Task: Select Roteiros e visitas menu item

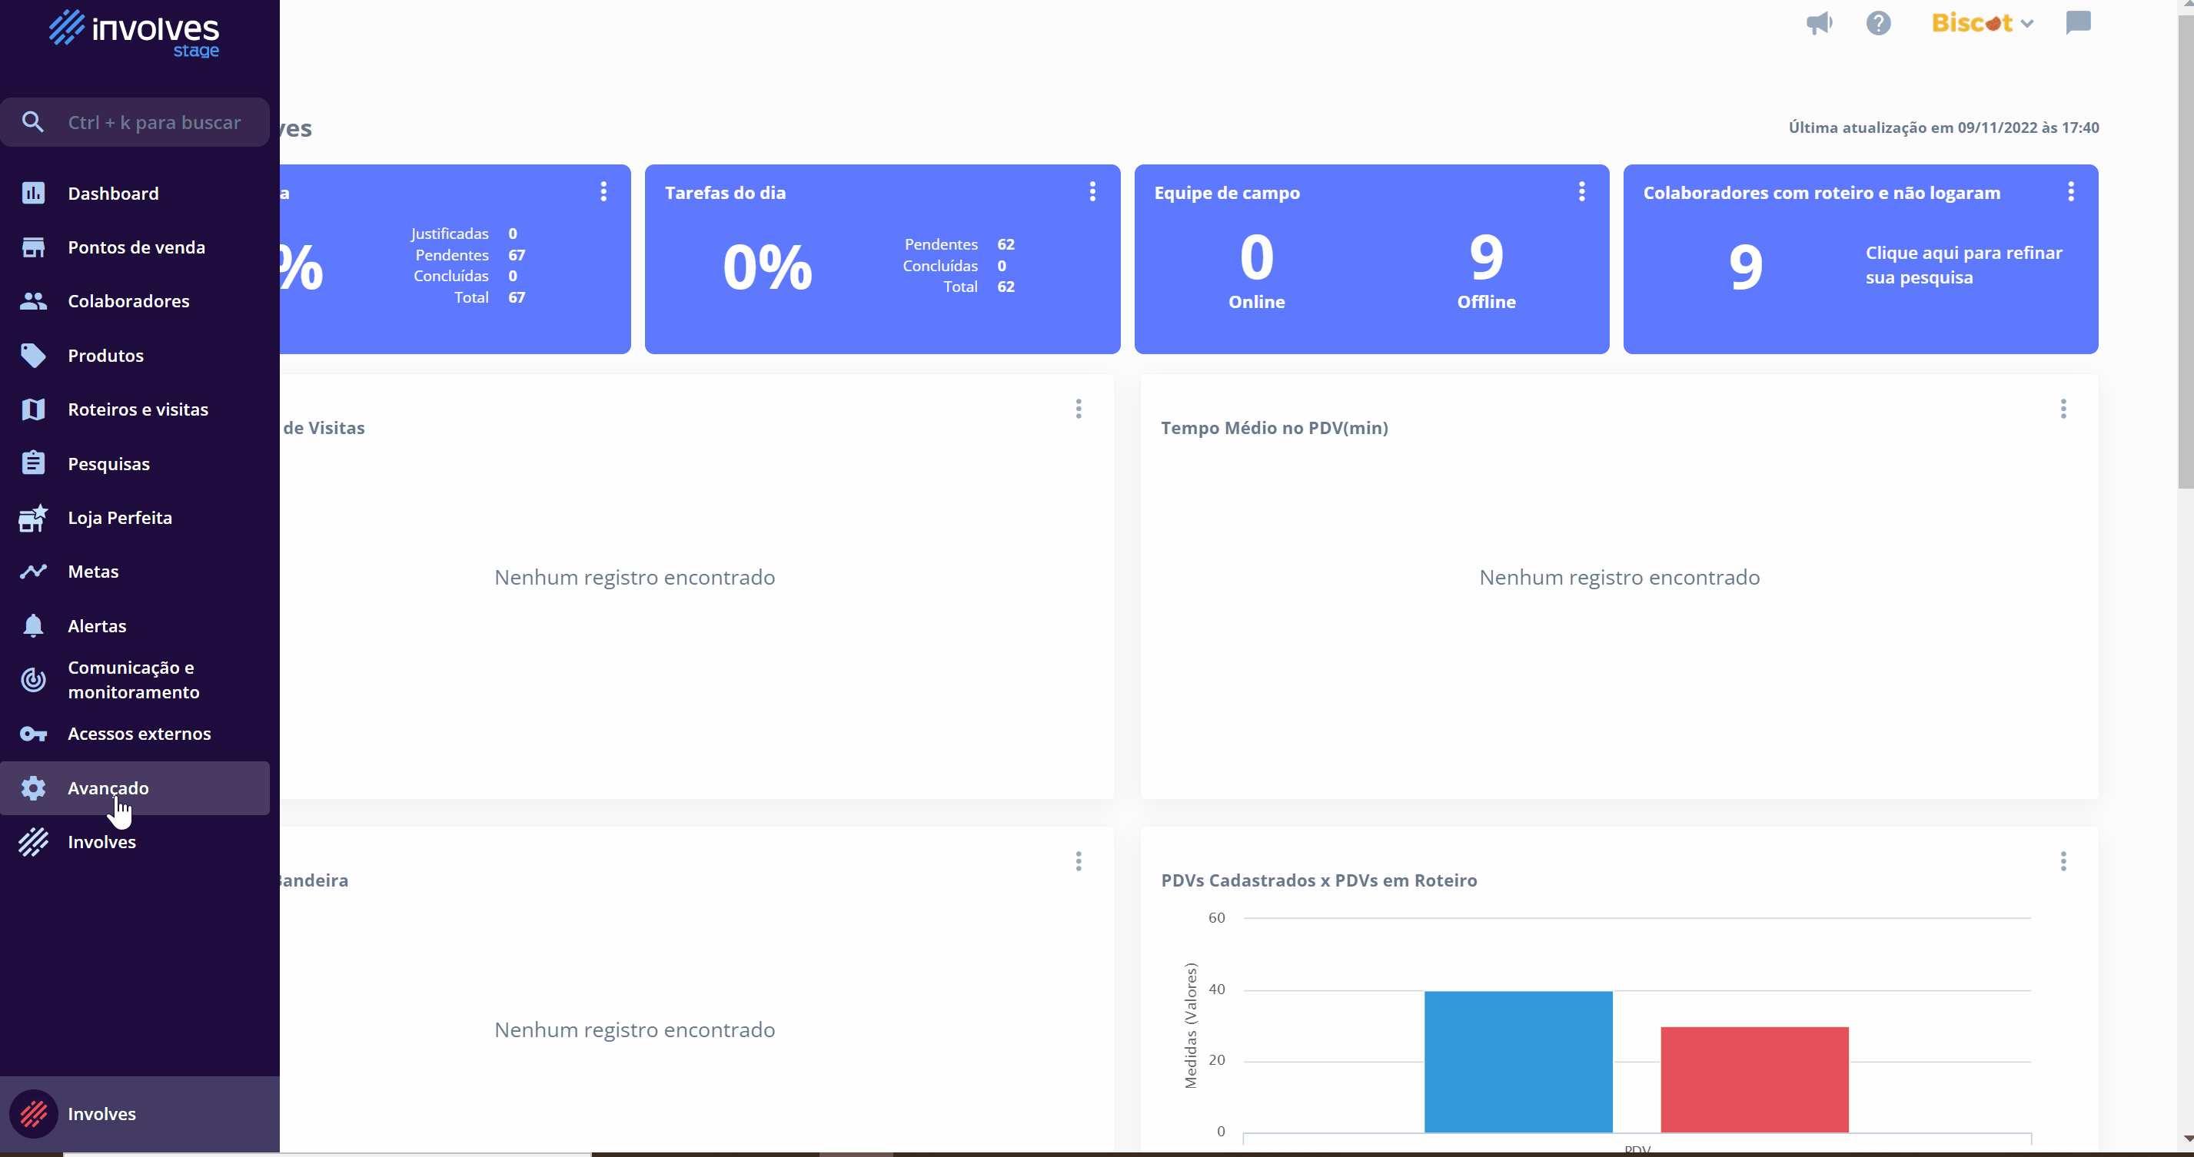Action: coord(138,409)
